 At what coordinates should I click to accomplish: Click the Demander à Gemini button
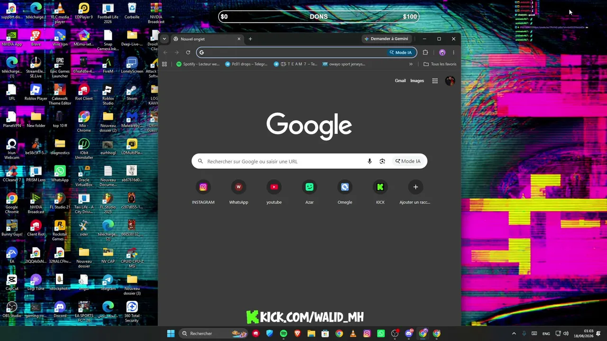pyautogui.click(x=386, y=39)
